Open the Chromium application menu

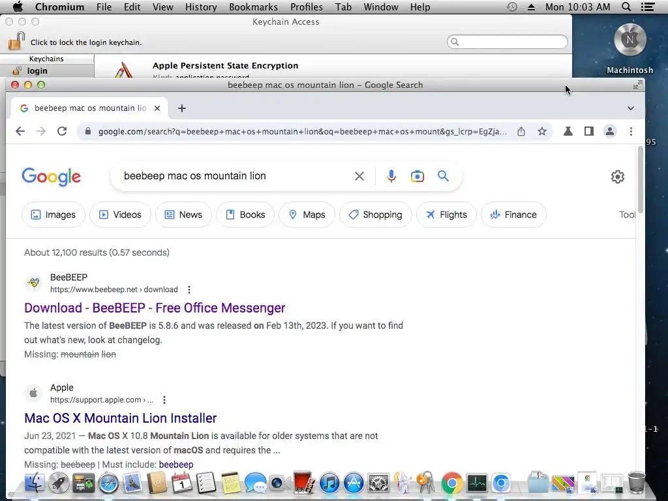(59, 7)
